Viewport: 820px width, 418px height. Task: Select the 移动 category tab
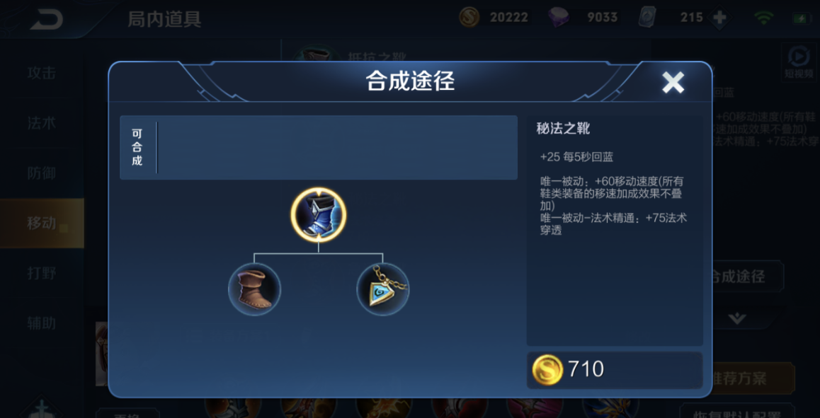(x=42, y=223)
